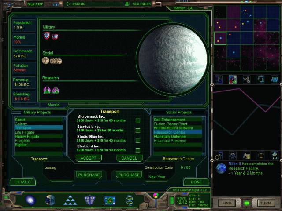Screen dimensions: 282x211
Task: Click the gender symbols icon below the chart
Action: 219,156
